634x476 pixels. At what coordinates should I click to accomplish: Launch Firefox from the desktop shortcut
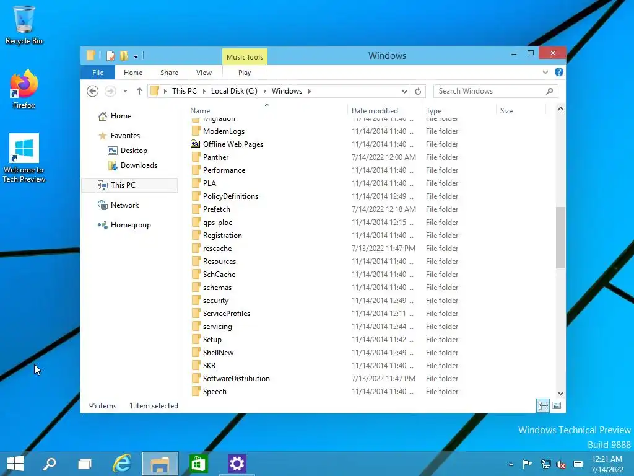[24, 89]
